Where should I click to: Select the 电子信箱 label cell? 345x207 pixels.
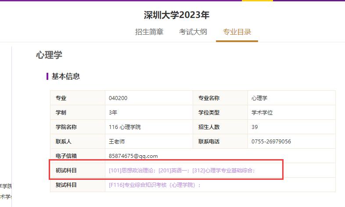tap(78, 156)
